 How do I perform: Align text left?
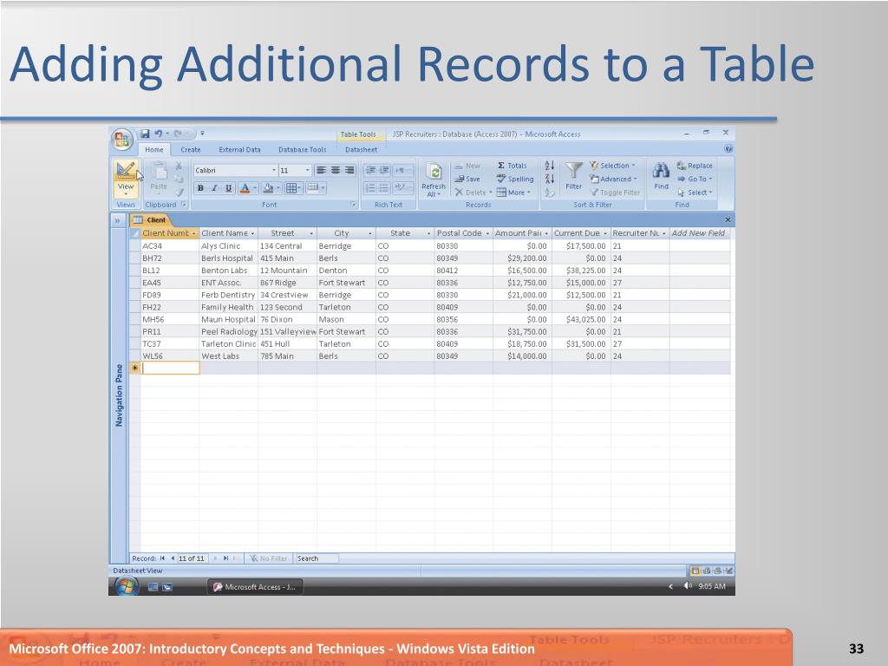321,170
